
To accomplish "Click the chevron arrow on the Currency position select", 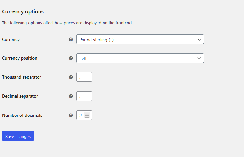I will [199, 58].
